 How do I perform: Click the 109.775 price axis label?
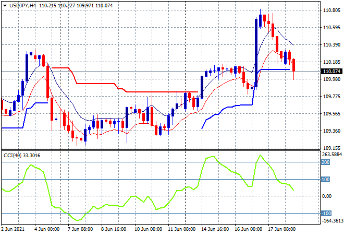[x=331, y=97]
